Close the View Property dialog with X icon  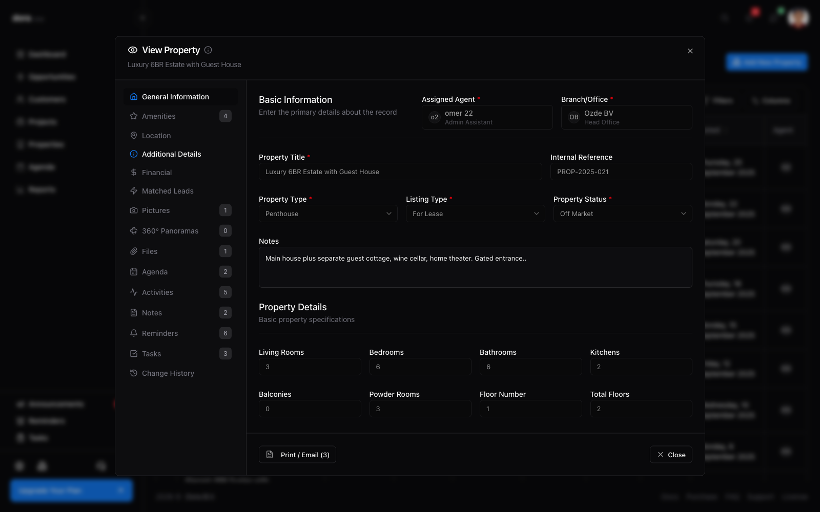[x=690, y=51]
